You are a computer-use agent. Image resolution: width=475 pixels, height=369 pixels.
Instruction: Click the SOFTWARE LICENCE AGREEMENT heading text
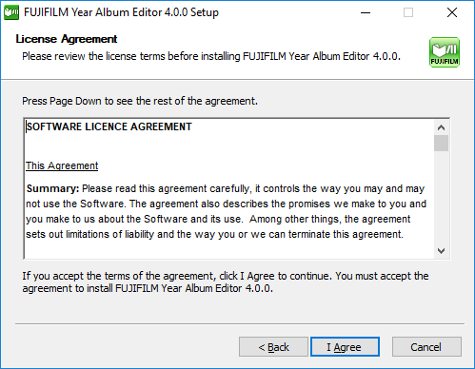click(109, 126)
